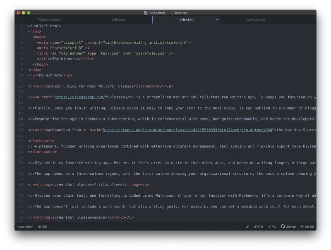Click the line starting Payment for the app
331x250 pixels.
(172, 119)
